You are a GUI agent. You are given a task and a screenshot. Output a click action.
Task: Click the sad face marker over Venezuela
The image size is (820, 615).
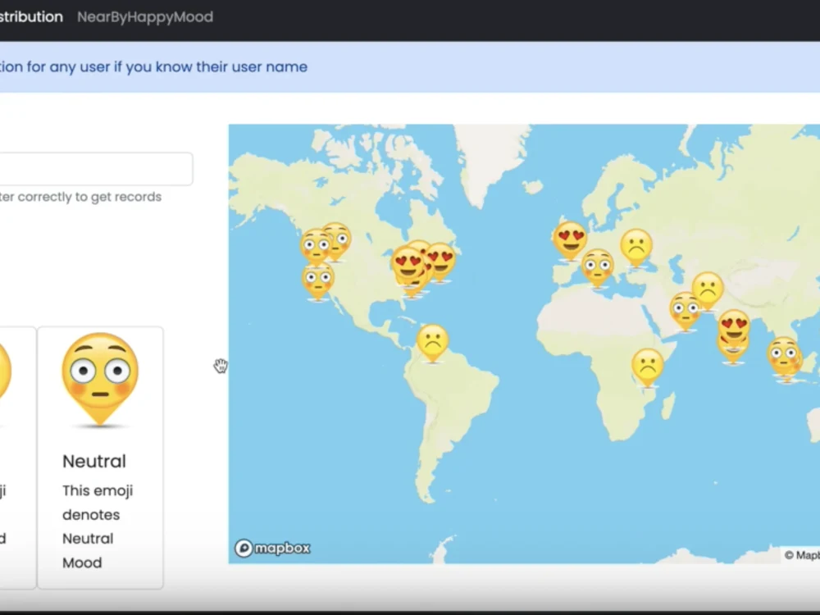tap(432, 344)
